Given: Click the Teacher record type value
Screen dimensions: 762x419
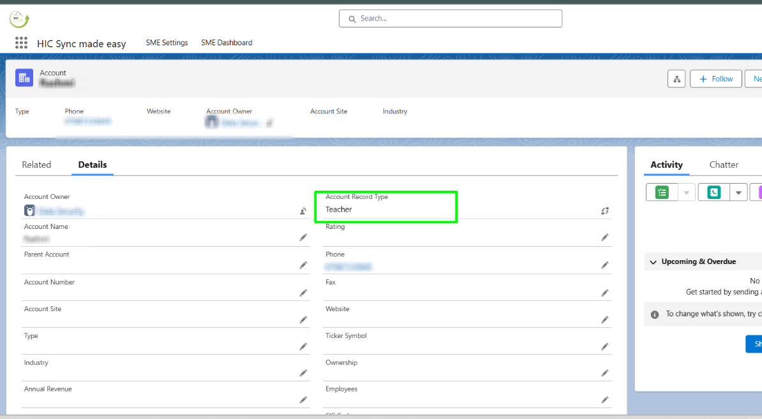Looking at the screenshot, I should coord(339,209).
